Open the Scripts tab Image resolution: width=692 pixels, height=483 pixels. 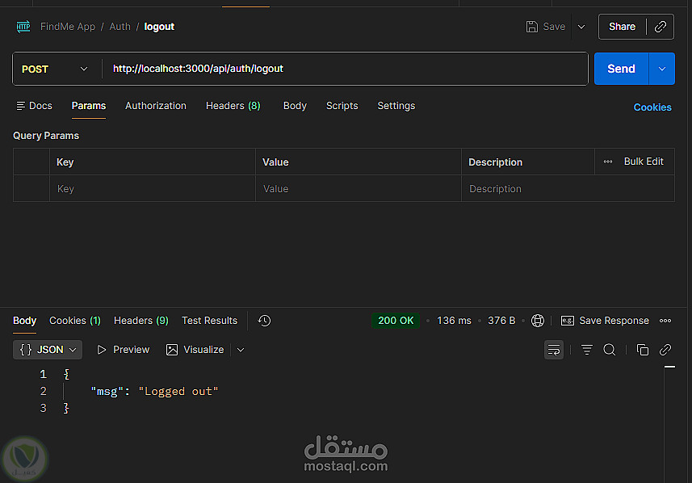[342, 106]
